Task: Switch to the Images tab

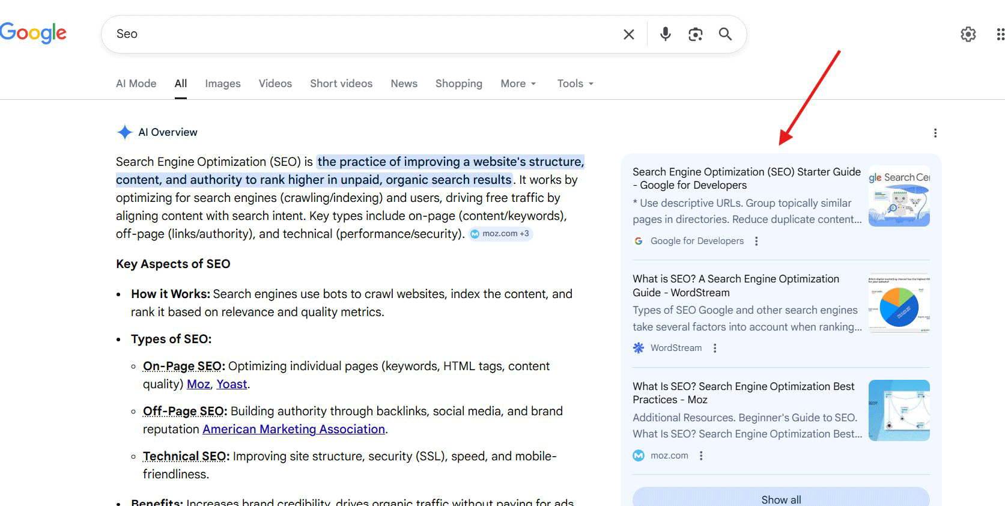Action: point(223,84)
